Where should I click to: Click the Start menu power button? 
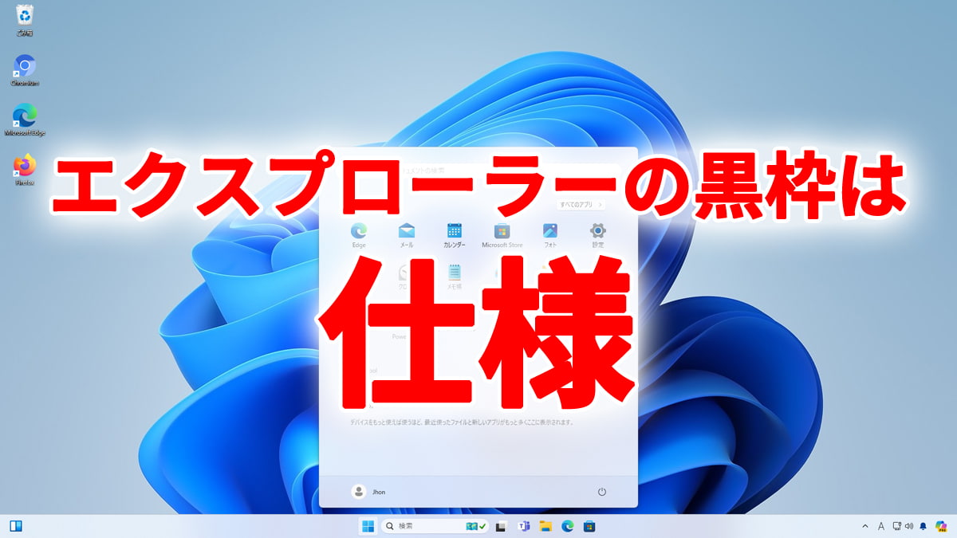[x=602, y=492]
